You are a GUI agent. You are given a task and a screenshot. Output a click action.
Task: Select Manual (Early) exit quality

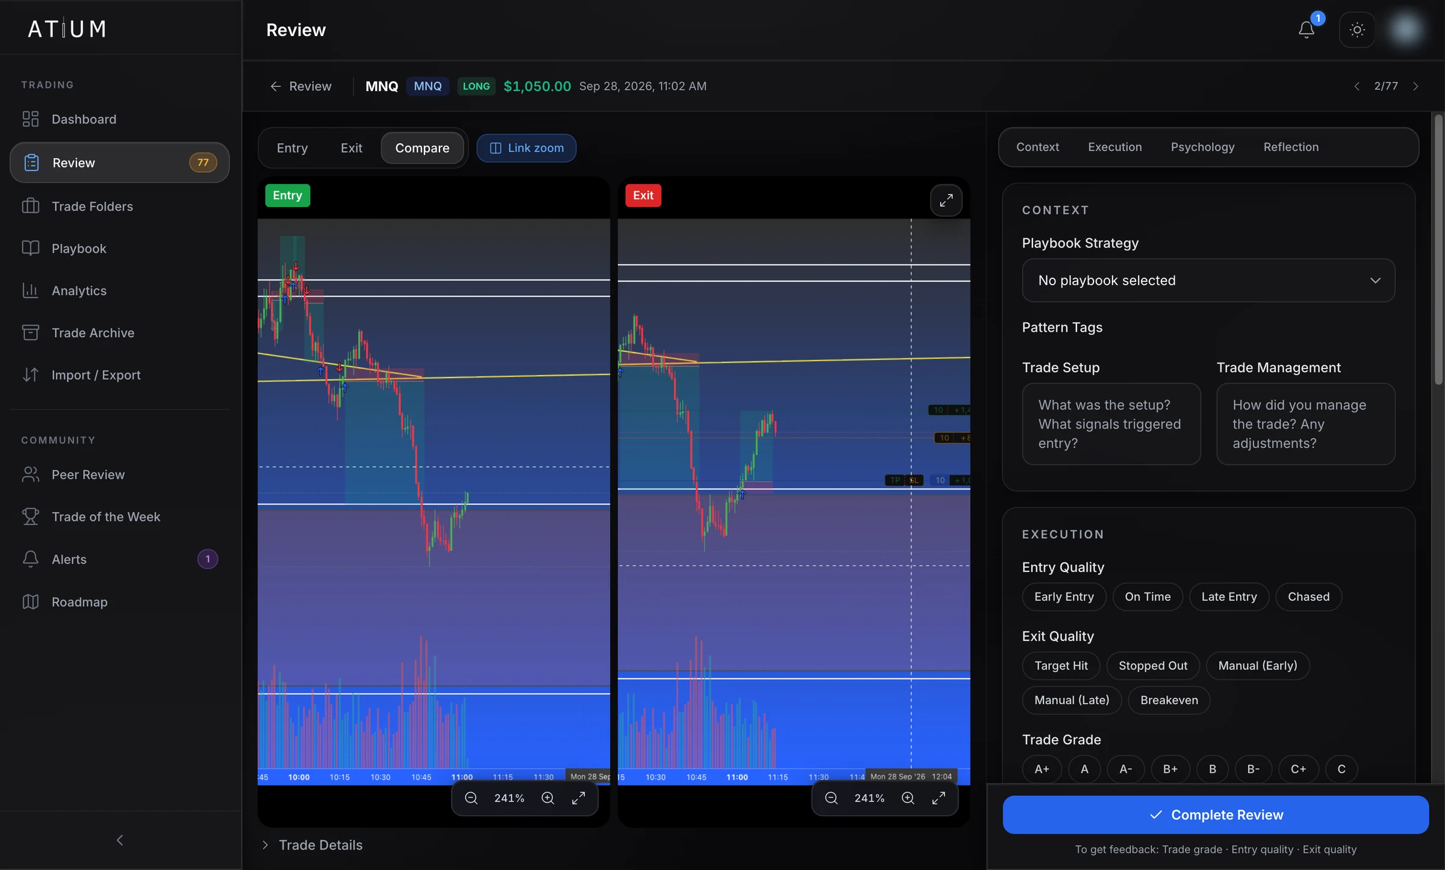tap(1258, 666)
